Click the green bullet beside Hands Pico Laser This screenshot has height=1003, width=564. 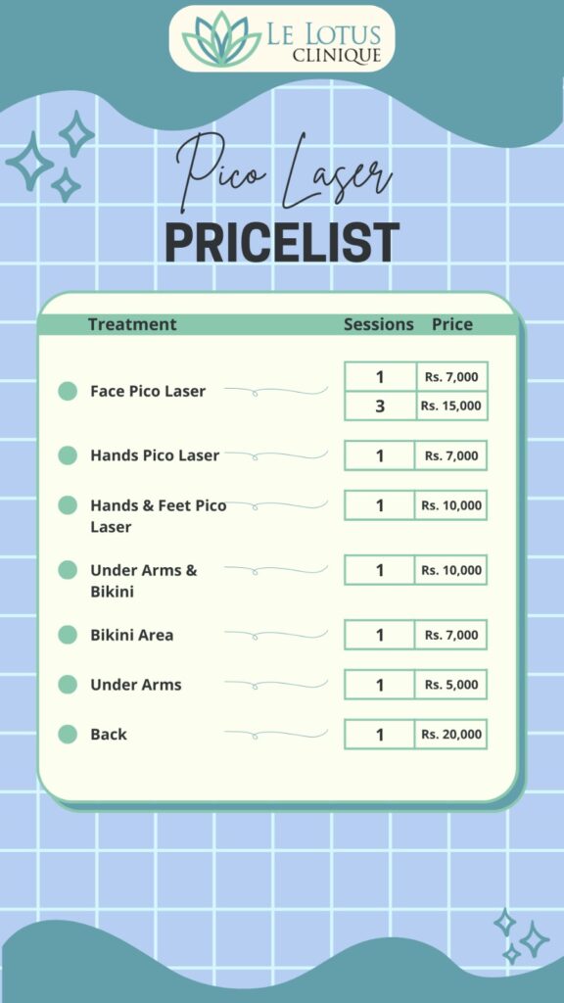pos(68,455)
